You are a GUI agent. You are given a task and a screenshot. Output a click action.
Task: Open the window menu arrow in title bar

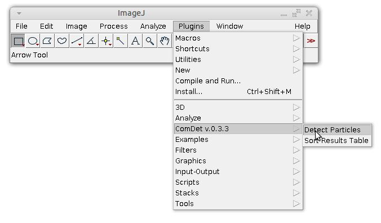[x=19, y=14]
